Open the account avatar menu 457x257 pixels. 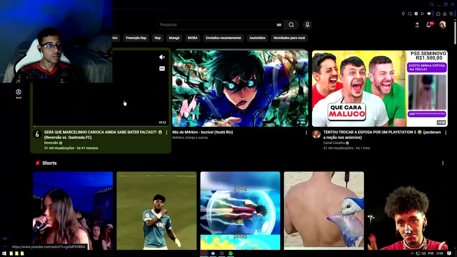point(443,25)
